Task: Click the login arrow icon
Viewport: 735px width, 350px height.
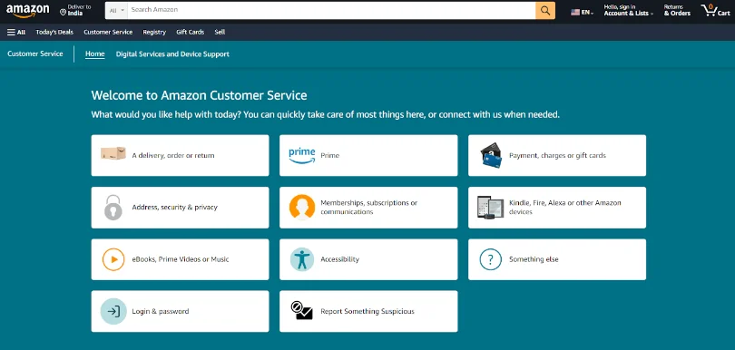Action: coord(113,311)
